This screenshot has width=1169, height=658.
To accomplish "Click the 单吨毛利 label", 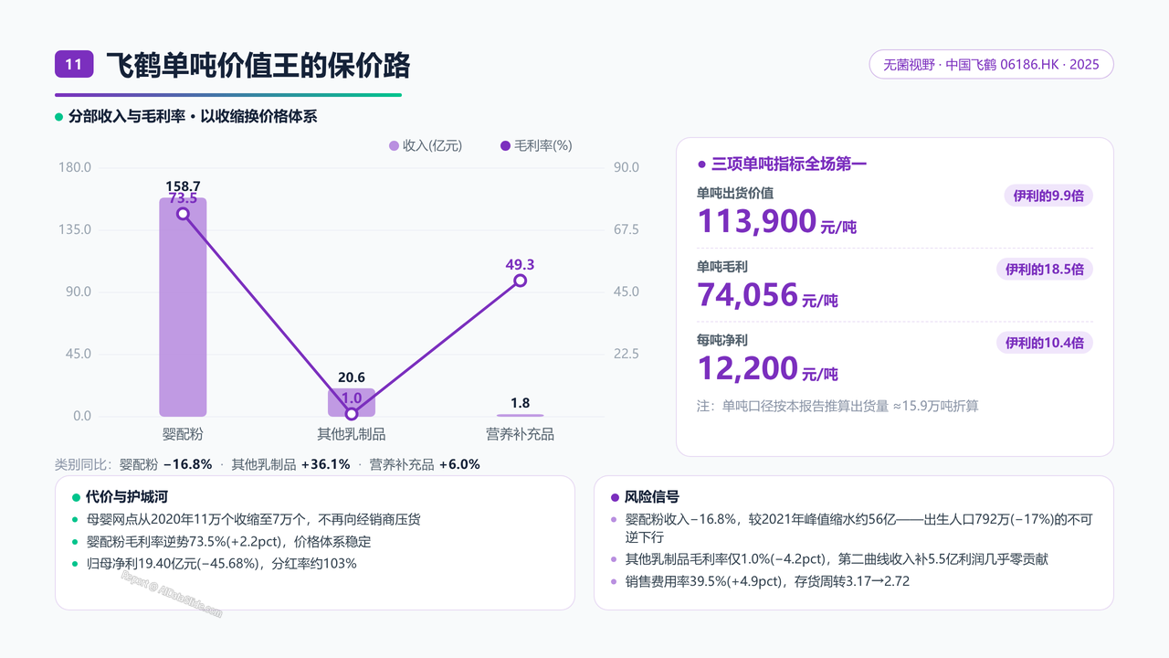I will tap(722, 266).
